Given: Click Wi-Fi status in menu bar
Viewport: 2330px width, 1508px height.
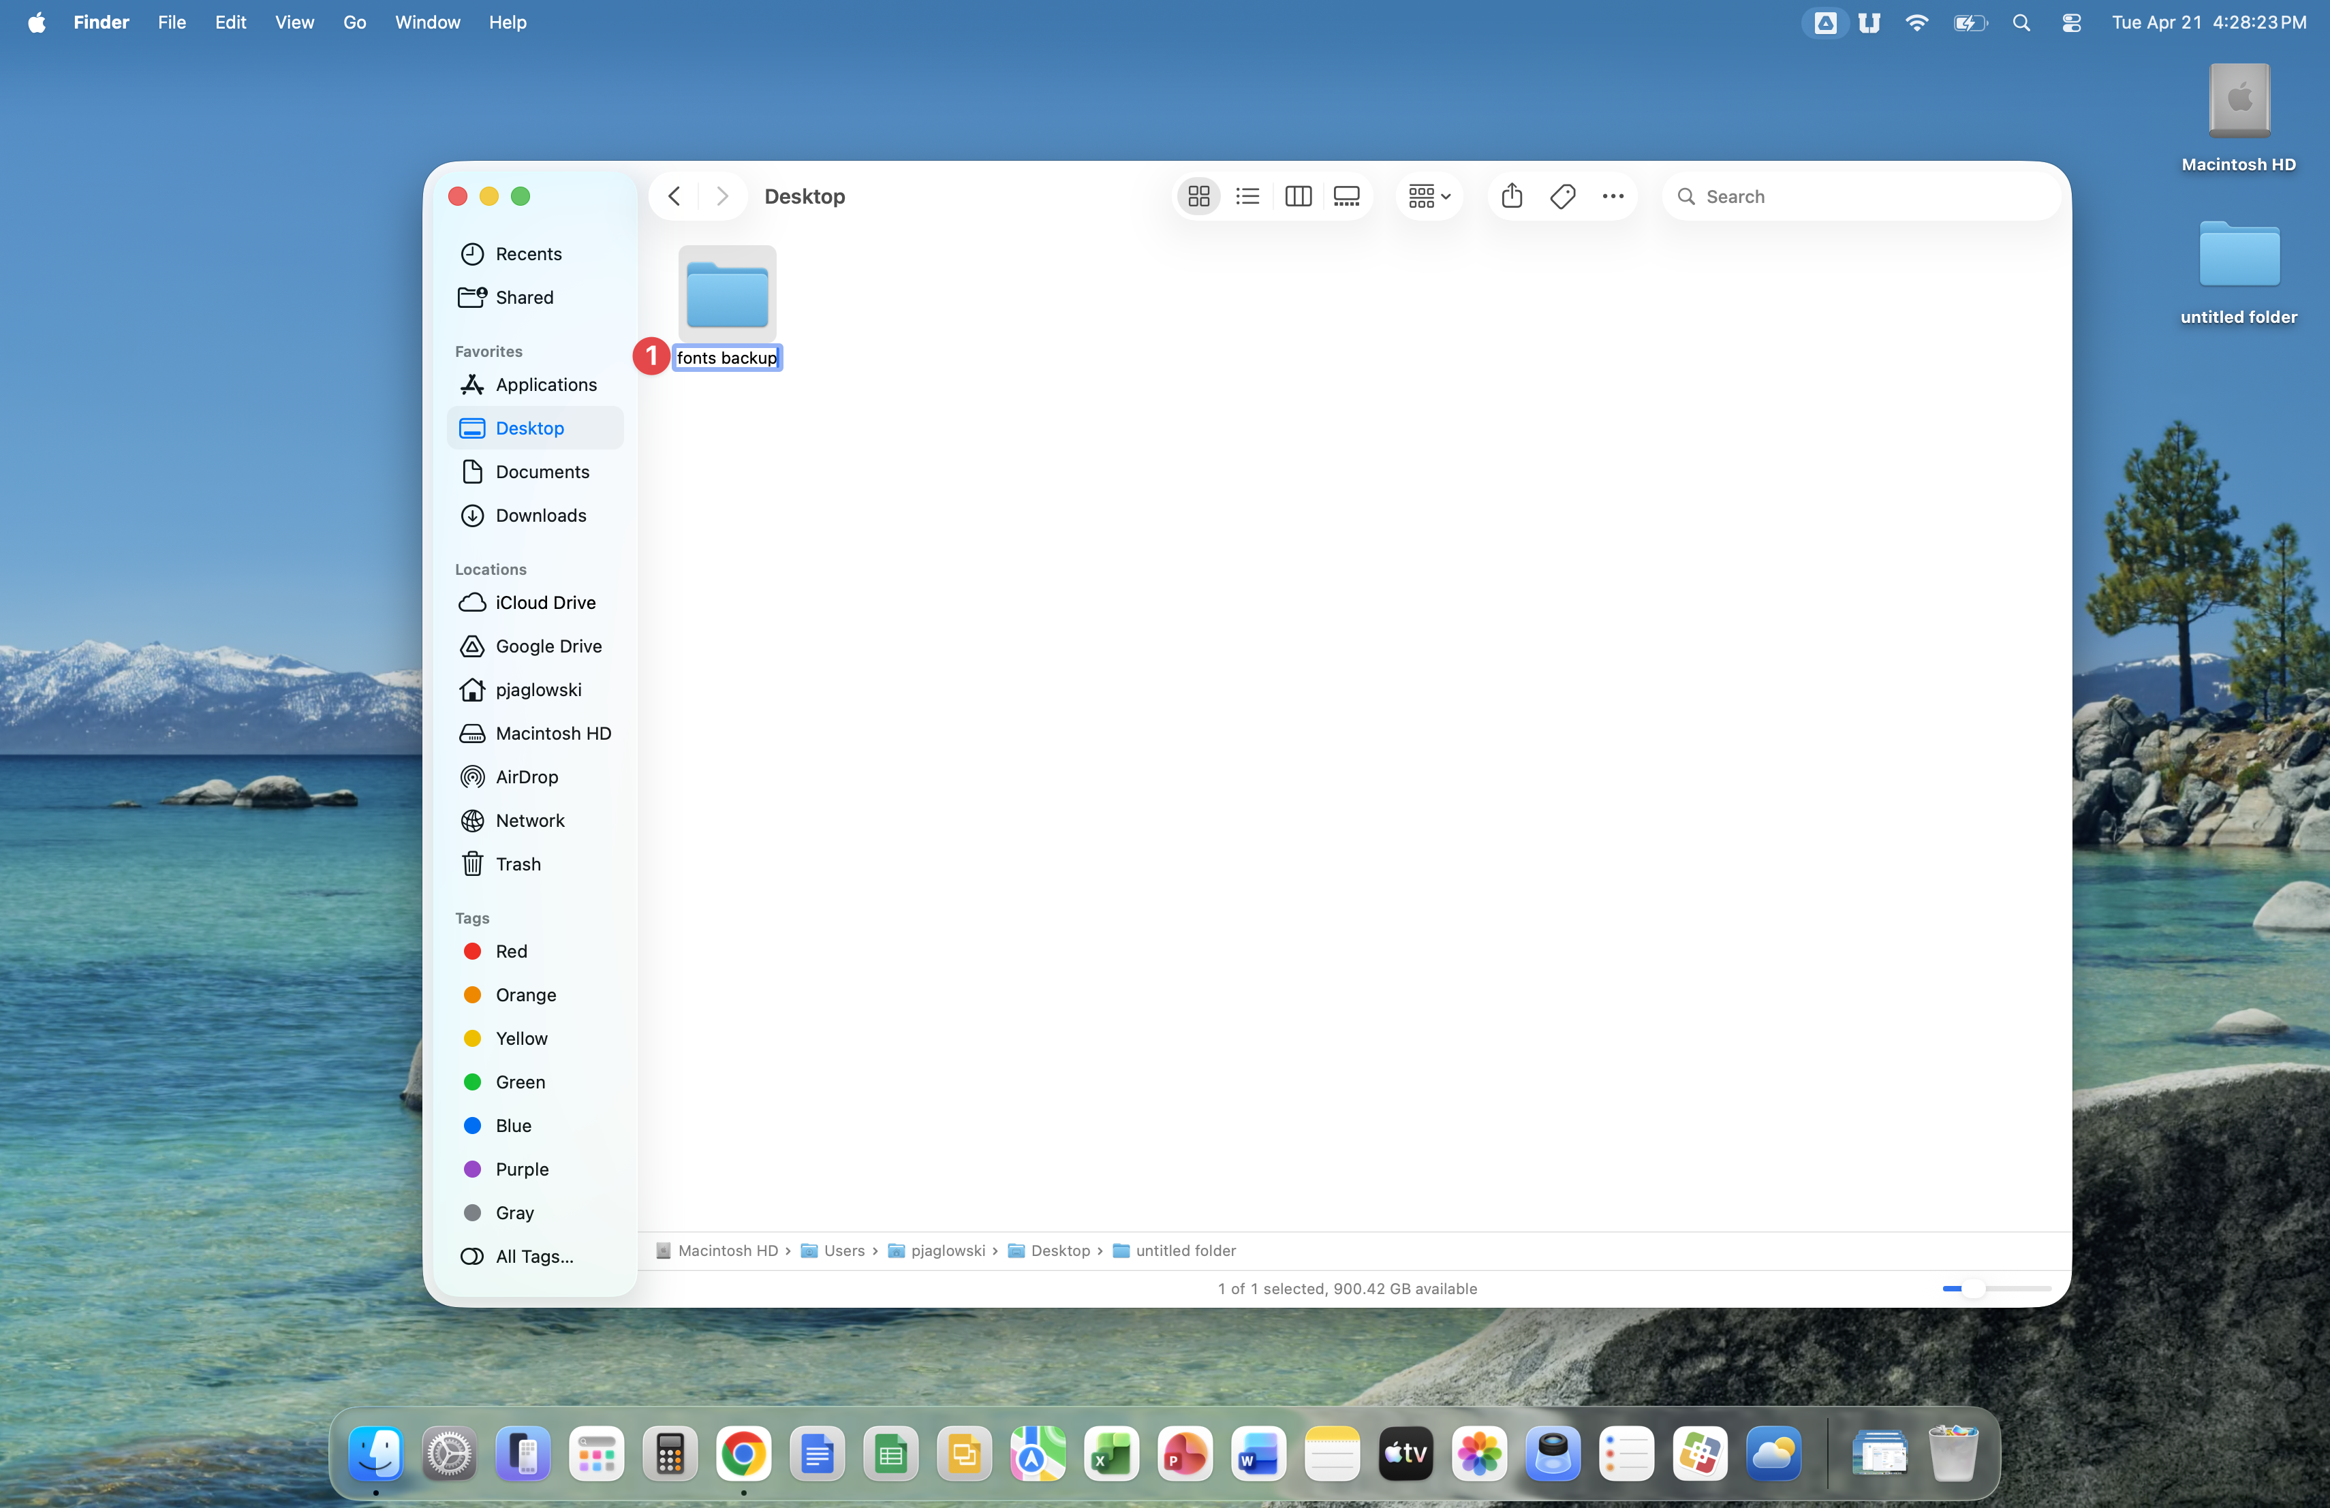Looking at the screenshot, I should pos(1916,22).
